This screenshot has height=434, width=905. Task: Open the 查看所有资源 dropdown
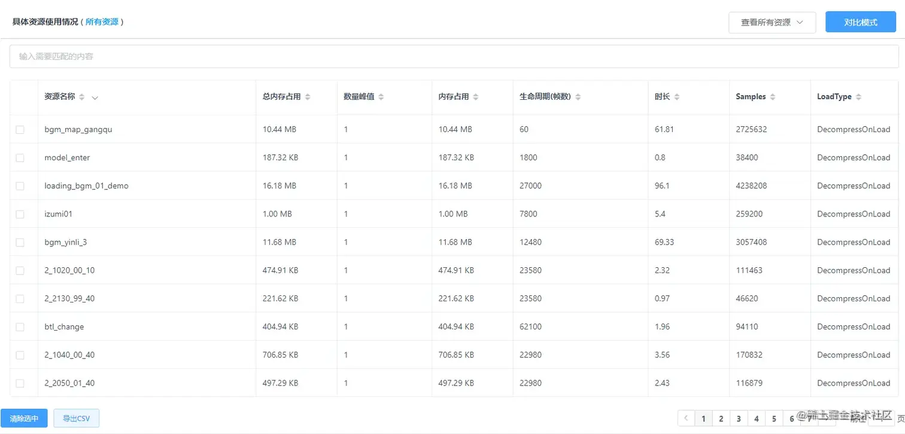771,22
